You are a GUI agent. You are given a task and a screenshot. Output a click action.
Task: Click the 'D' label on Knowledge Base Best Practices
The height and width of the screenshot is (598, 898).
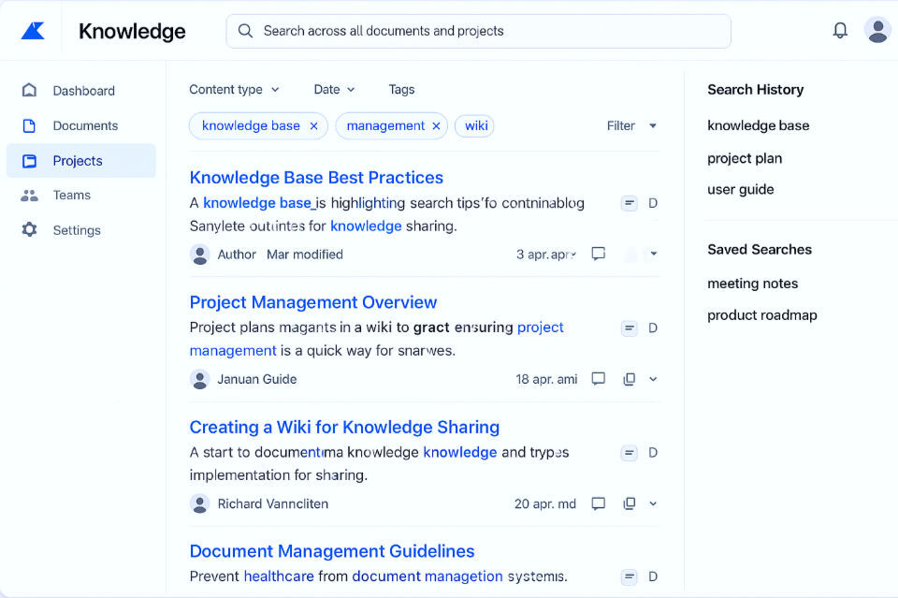click(652, 203)
